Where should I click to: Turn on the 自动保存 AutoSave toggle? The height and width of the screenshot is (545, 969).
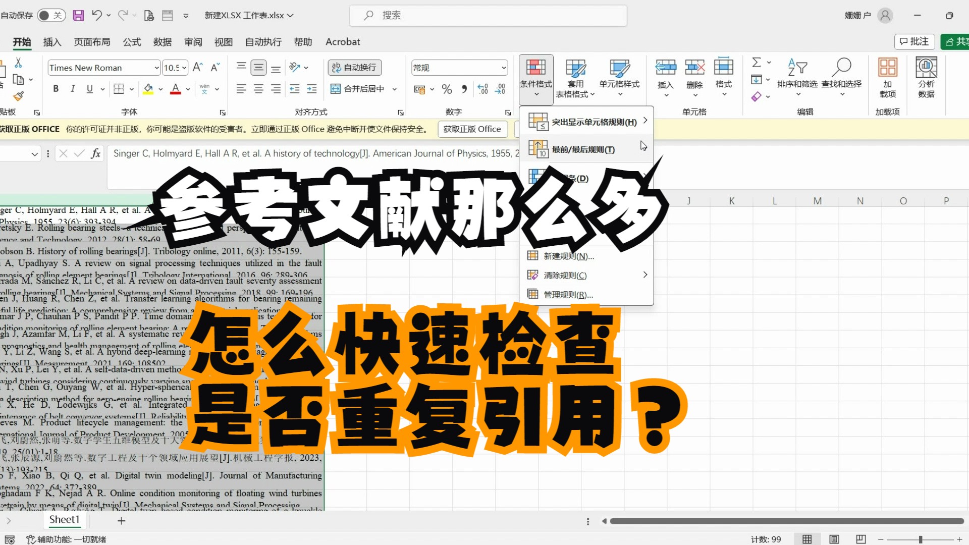50,15
